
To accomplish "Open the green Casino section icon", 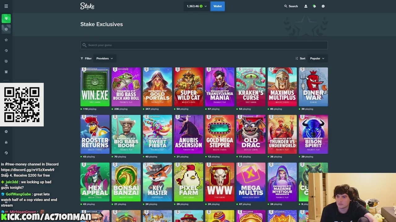I will coord(6,18).
